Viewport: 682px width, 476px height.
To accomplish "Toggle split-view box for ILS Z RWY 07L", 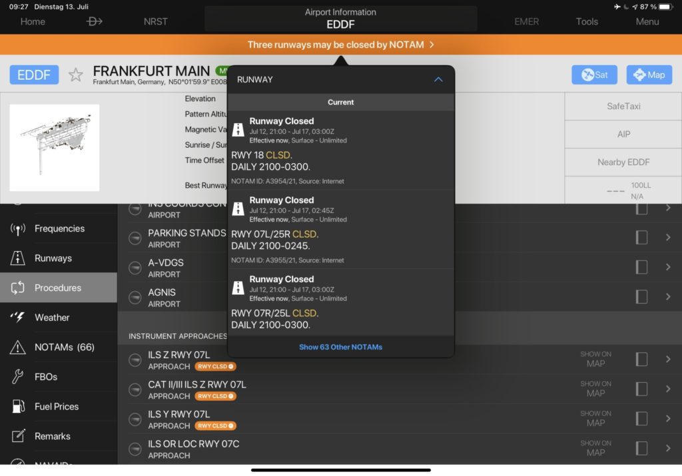I will click(x=641, y=359).
